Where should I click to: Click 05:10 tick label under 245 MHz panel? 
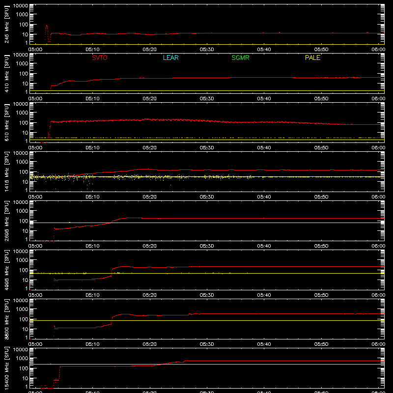point(92,50)
